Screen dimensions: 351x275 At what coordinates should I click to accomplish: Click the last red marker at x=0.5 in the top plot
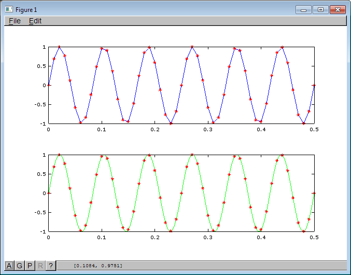point(314,85)
